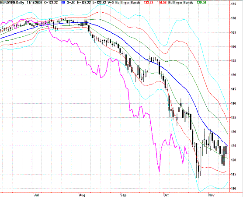Click the EUROYEN-Daily chart title
Image resolution: width=243 pixels, height=197 pixels.
click(12, 3)
